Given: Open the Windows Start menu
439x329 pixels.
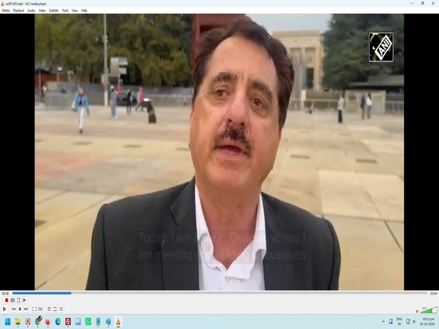Looking at the screenshot, I should [x=7, y=322].
